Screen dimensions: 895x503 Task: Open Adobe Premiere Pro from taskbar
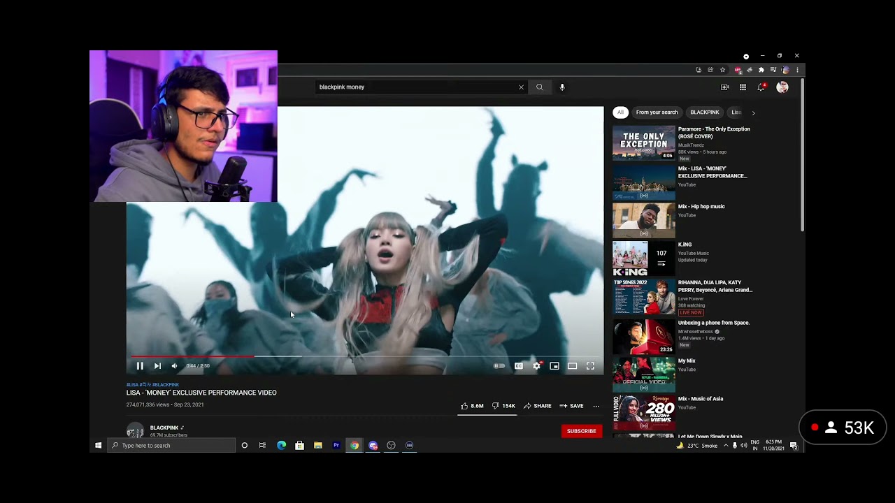(x=336, y=445)
